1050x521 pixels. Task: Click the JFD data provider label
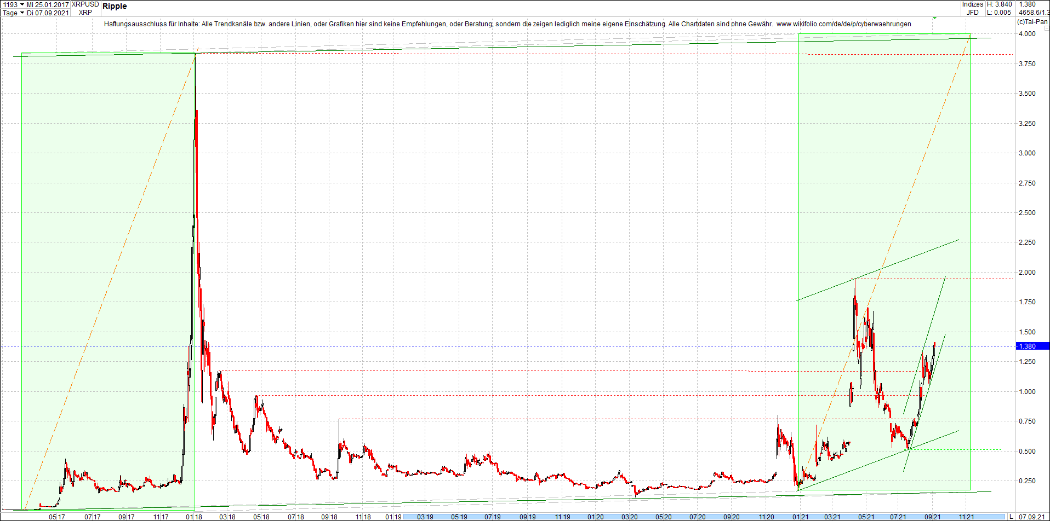973,12
